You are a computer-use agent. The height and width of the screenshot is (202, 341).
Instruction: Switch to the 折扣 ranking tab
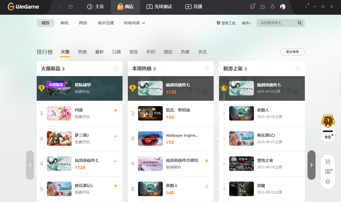(x=151, y=52)
